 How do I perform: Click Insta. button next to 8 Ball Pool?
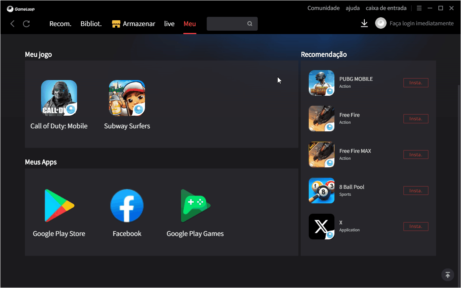point(416,191)
